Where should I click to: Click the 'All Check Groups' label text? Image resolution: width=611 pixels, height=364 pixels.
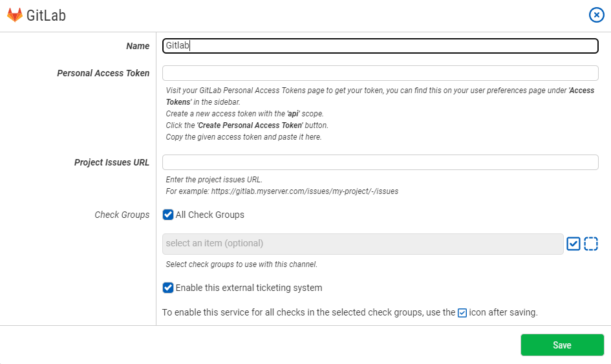click(209, 215)
